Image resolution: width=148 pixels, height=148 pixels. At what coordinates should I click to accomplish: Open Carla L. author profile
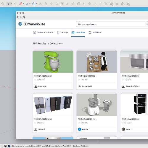pos(127,129)
